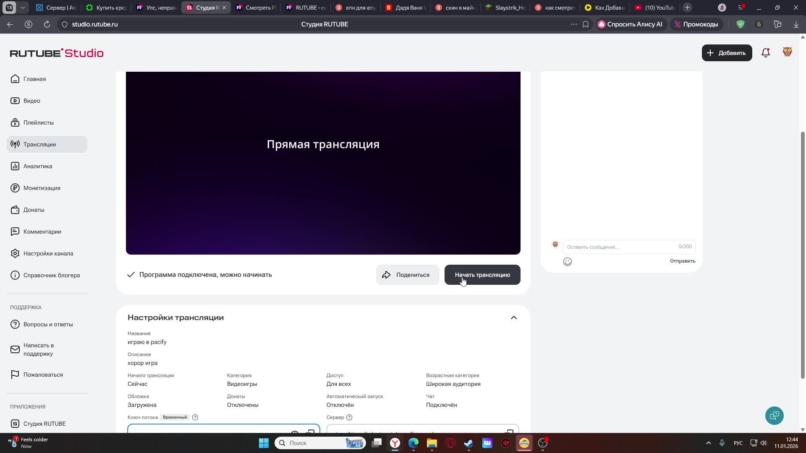Image resolution: width=806 pixels, height=453 pixels.
Task: Click the support chat widget icon
Action: tap(774, 416)
